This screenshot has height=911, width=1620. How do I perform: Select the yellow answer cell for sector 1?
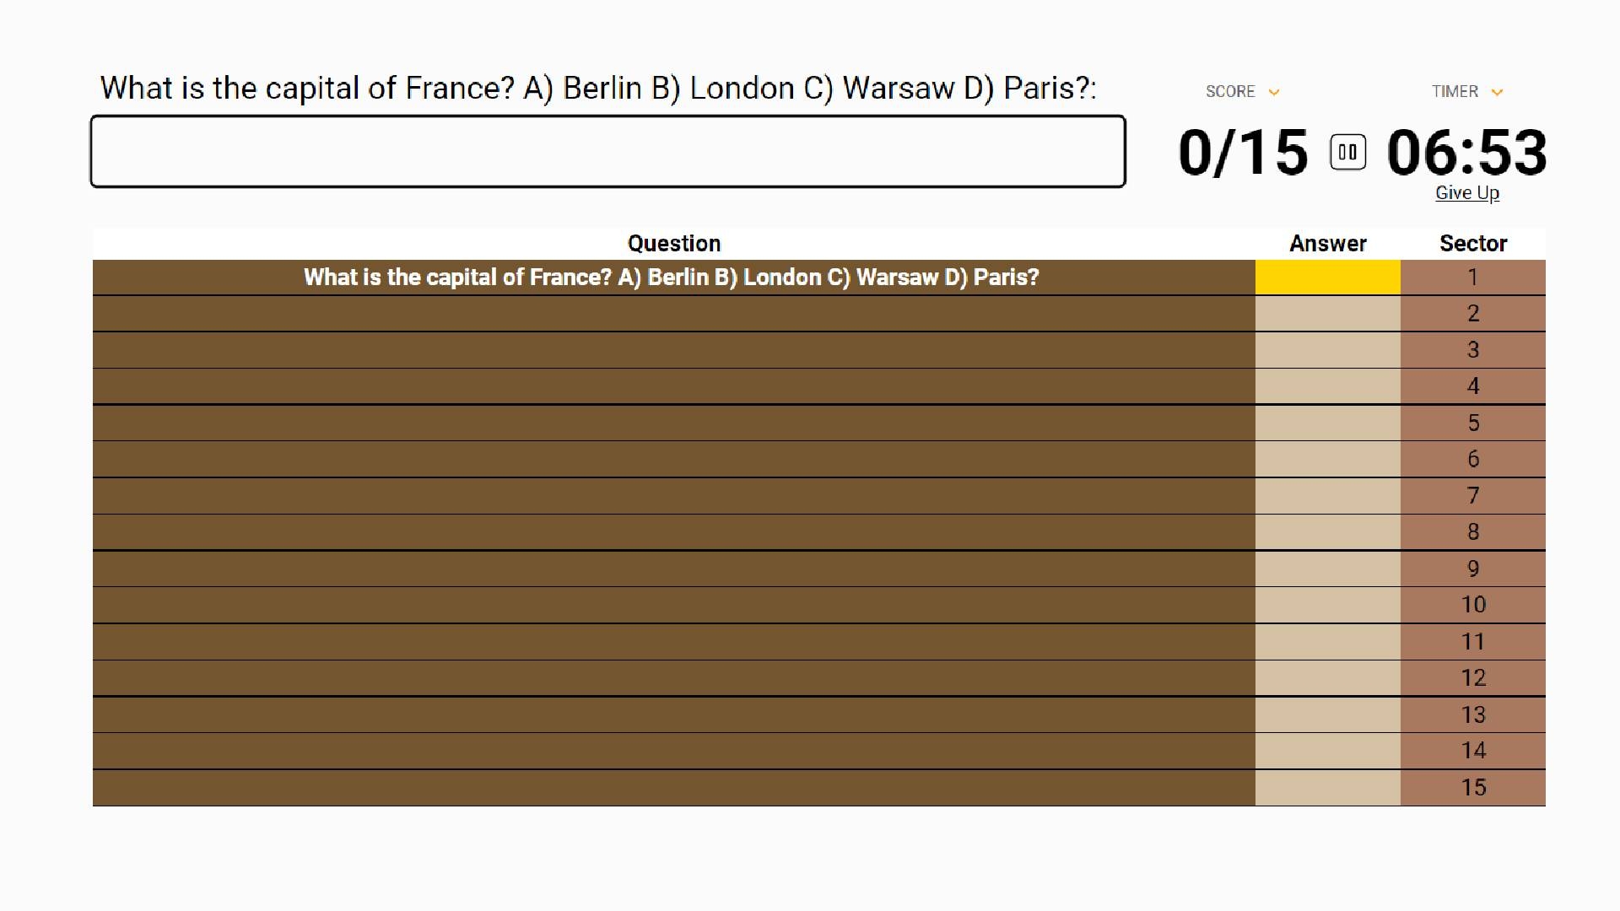[1327, 278]
